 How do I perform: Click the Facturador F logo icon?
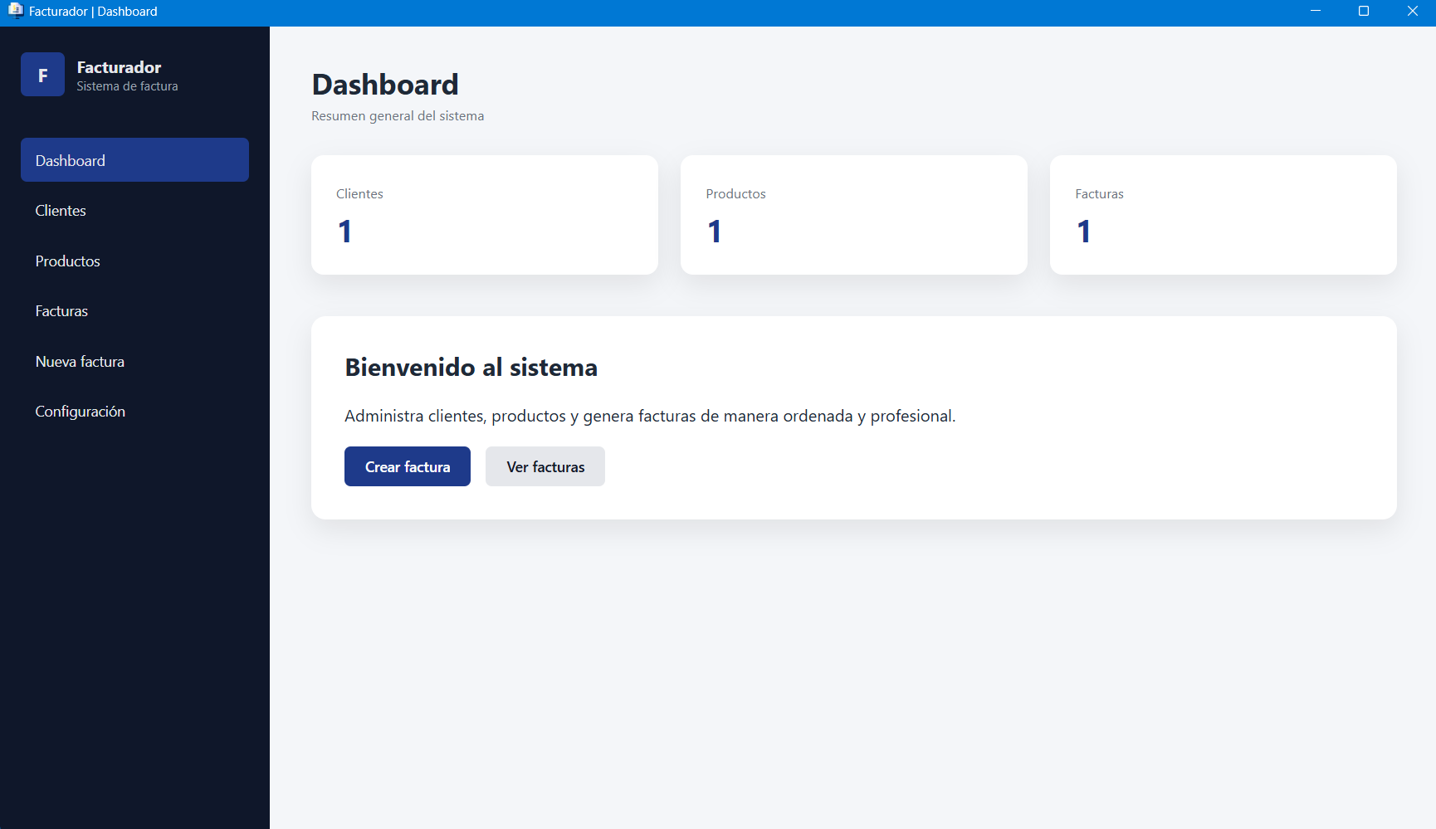coord(42,75)
